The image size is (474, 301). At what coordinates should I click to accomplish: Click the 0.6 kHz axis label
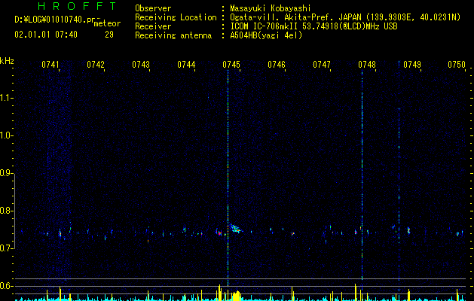6,286
